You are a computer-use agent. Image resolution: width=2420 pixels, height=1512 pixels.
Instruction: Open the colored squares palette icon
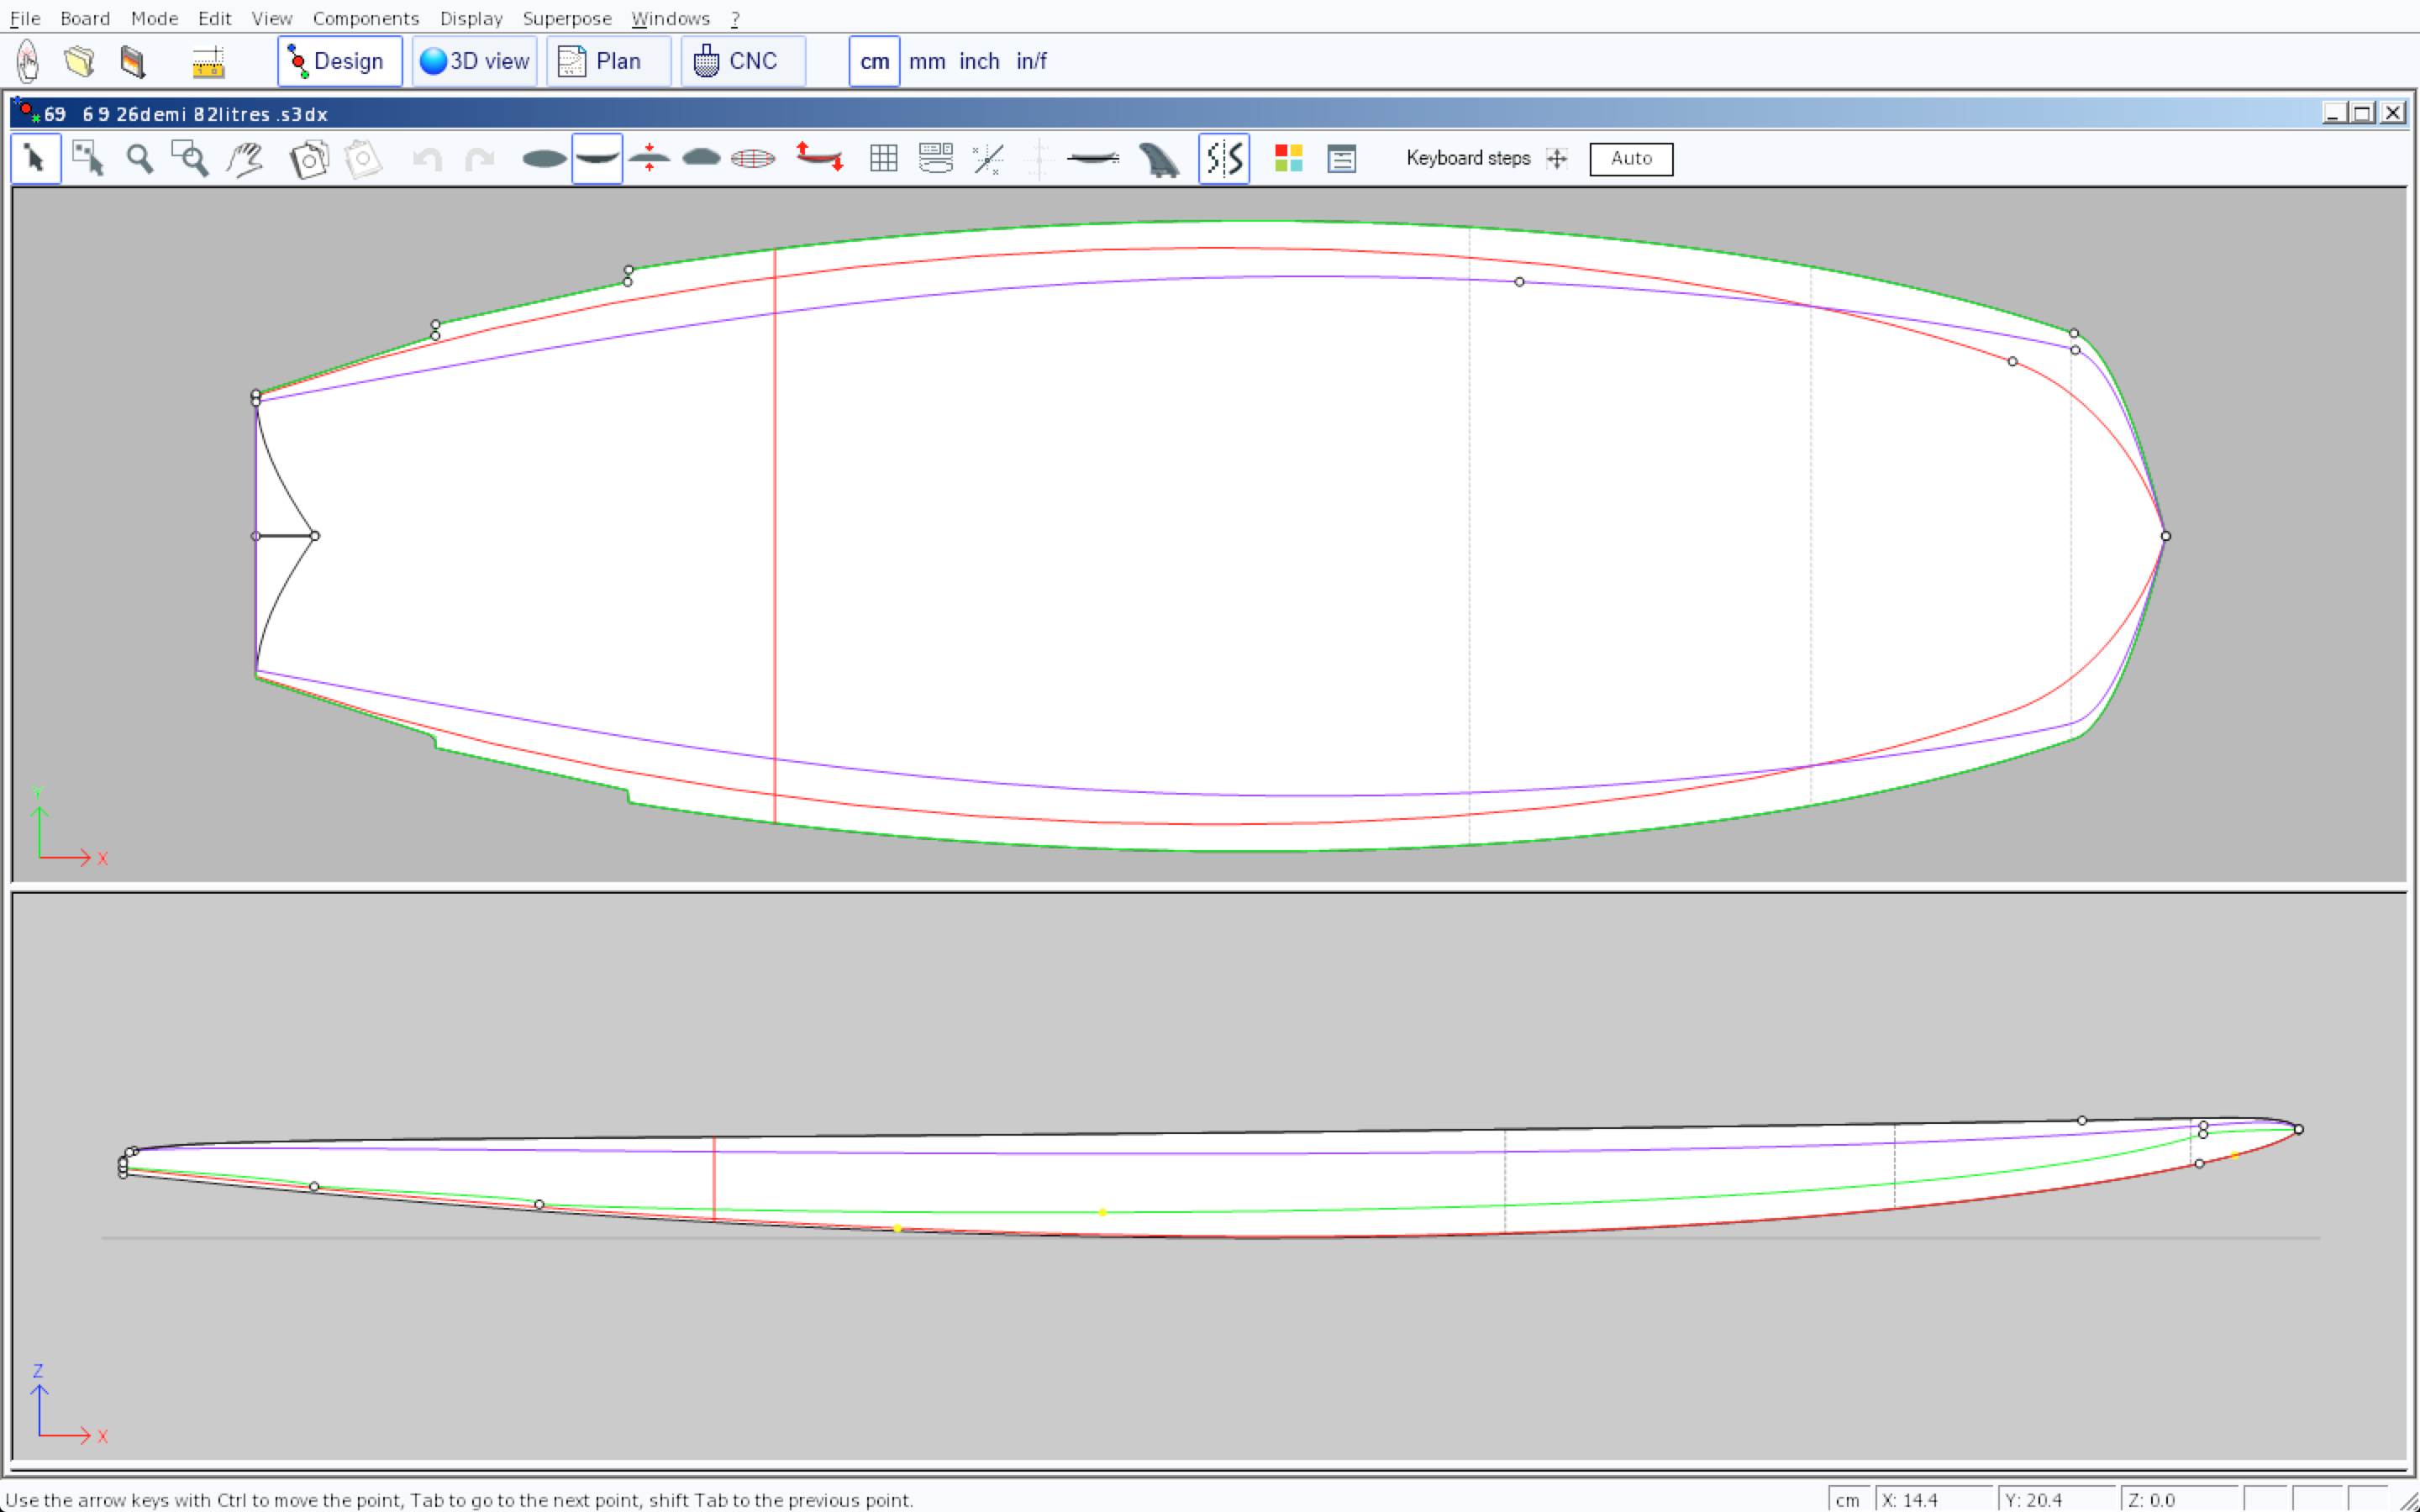[1288, 159]
